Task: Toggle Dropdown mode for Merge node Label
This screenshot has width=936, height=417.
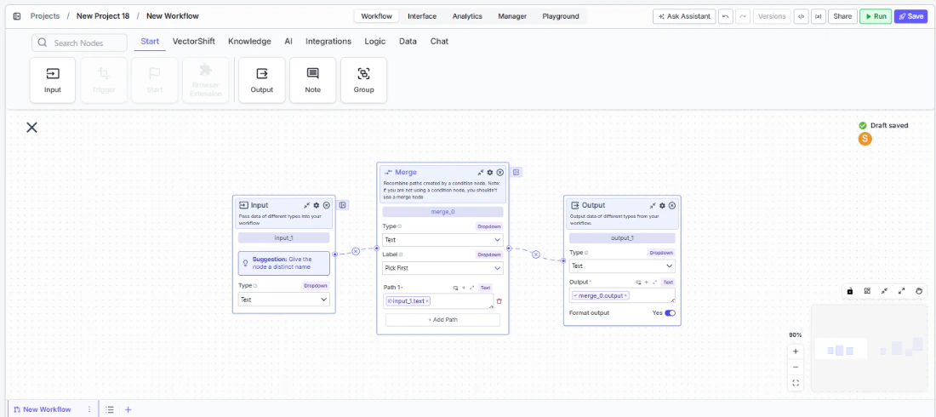Action: 489,254
